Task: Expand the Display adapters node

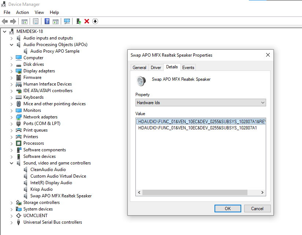Action: [12, 71]
